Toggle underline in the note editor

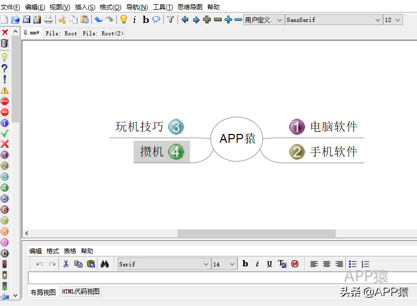(x=269, y=264)
